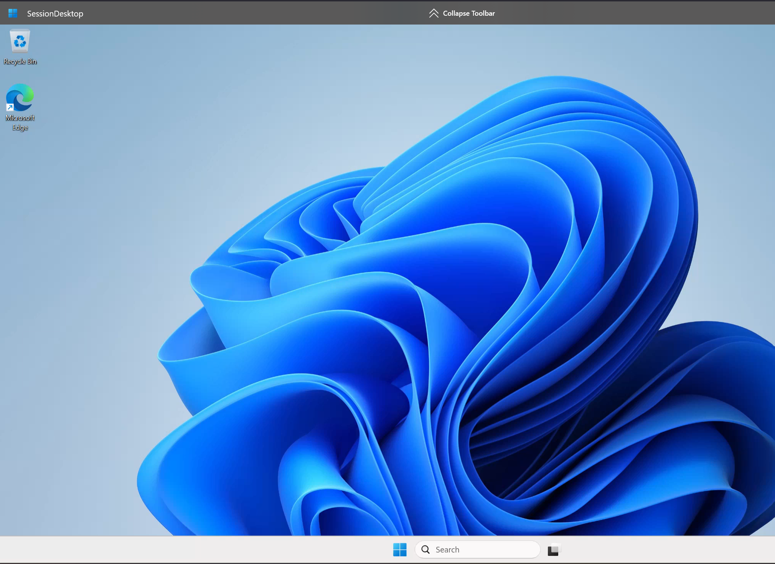Screen dimensions: 775x564
Task: Click the word Search in taskbar box
Action: tap(447, 549)
